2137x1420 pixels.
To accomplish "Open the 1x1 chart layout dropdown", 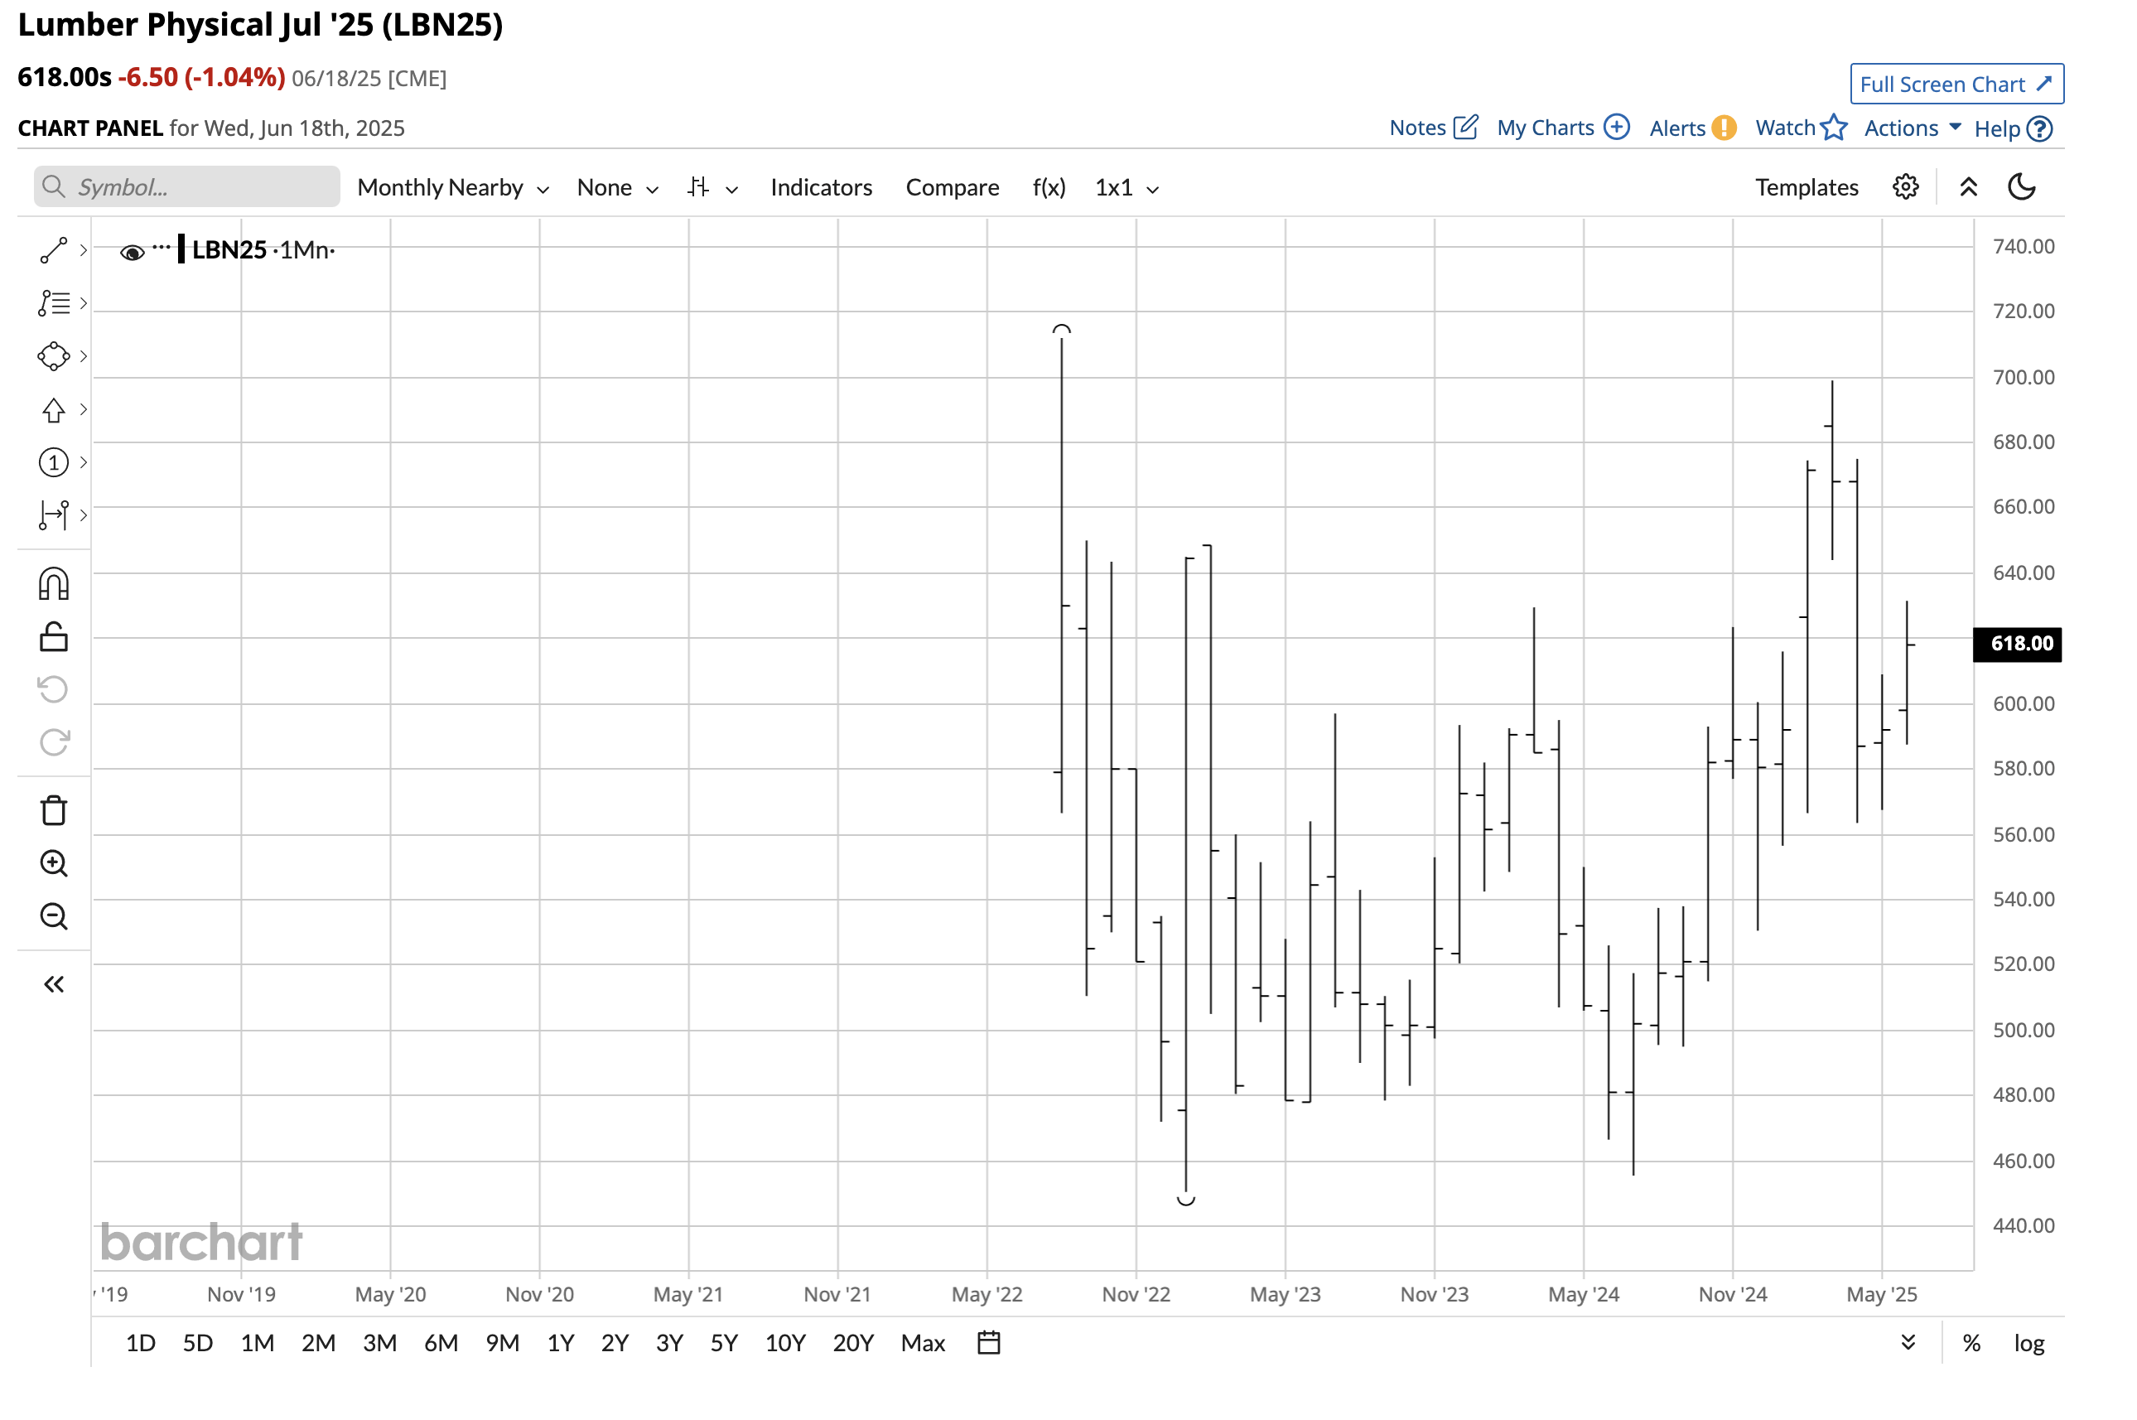I will [1125, 187].
